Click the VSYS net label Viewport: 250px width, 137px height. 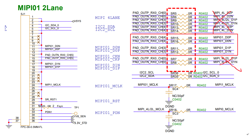tap(77, 21)
